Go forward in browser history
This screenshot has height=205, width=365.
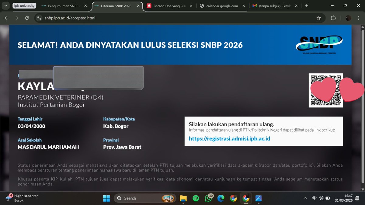tap(16, 18)
